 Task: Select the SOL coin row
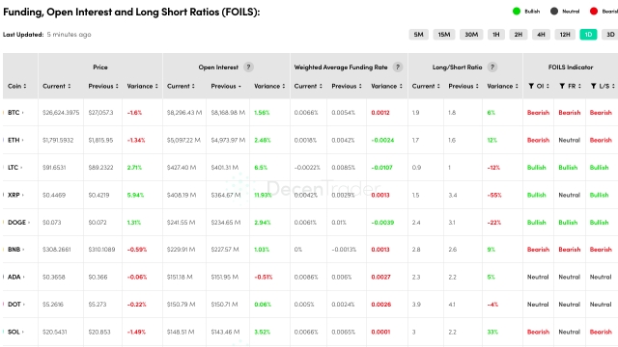pos(310,332)
